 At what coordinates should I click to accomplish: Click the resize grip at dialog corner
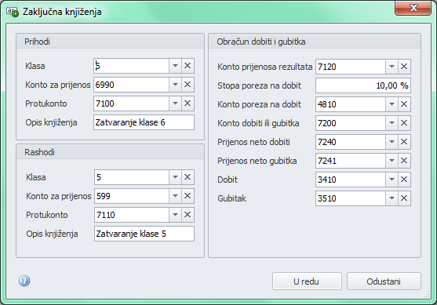pos(427,295)
